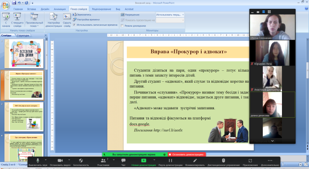Viewport: 309px width, 169px height.
Task: Enable Режим докладчика presenter view checkbox
Action: pyautogui.click(x=122, y=26)
